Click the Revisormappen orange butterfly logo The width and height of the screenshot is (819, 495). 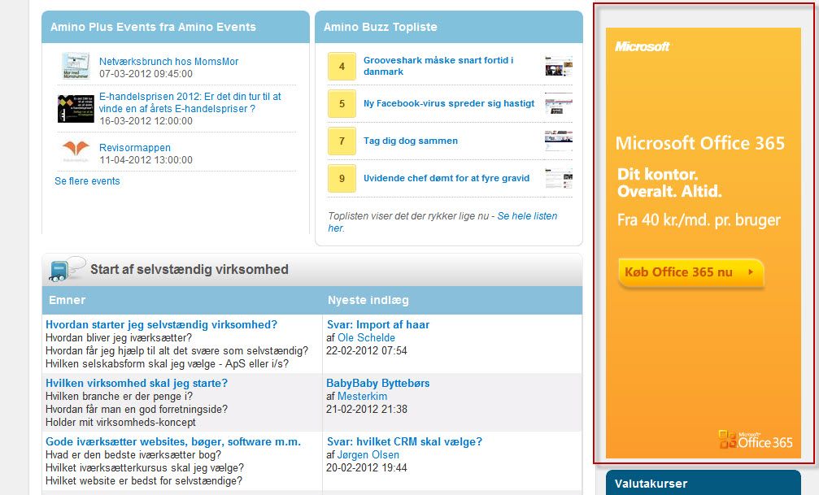(76, 150)
